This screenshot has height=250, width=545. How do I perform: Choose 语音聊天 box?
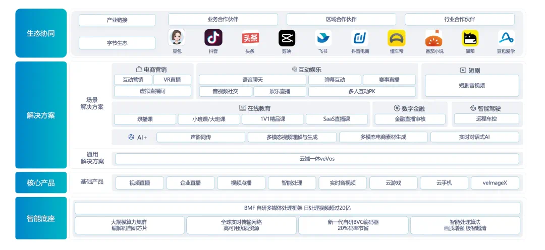point(252,80)
